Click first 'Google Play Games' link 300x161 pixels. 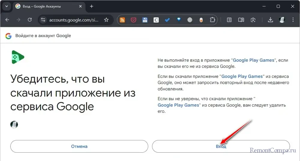click(253, 60)
